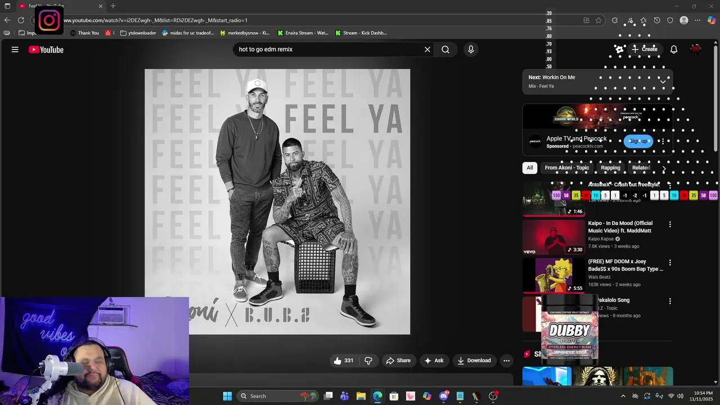Open the Thank You bookmark
The image size is (720, 405).
click(x=84, y=33)
